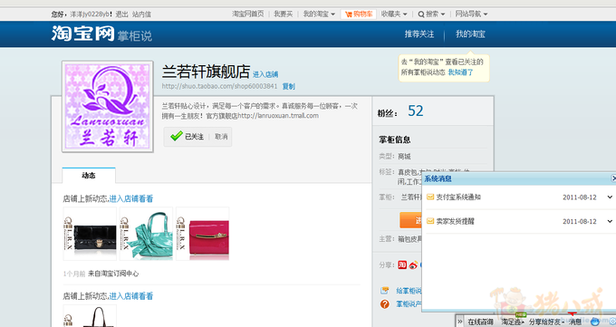Expand the 卖家发货提醒 message chevron

tap(610, 221)
